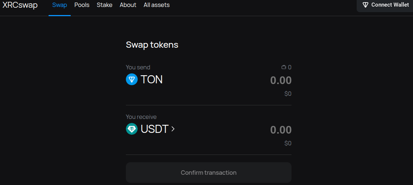Click the blue TON token icon

[x=132, y=79]
